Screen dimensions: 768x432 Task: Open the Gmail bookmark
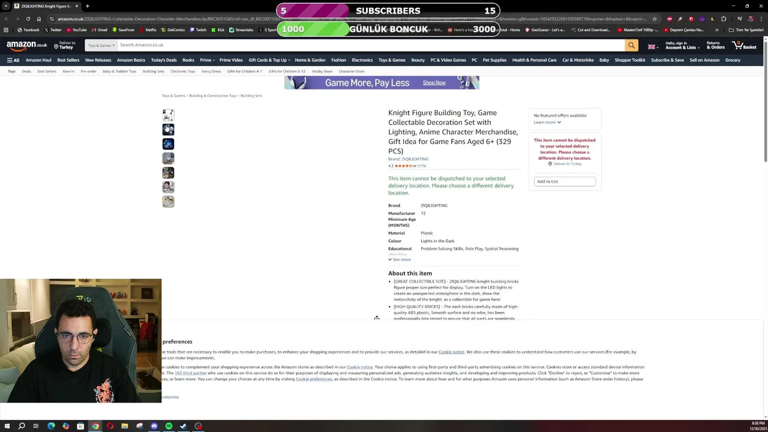[x=100, y=30]
